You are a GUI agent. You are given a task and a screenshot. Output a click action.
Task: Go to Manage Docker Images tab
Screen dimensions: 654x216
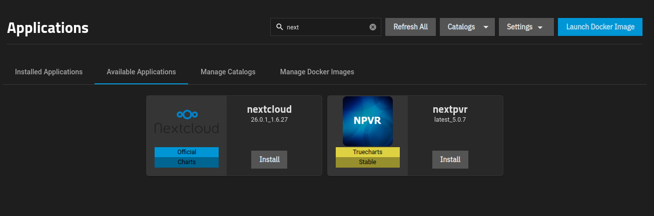(x=317, y=72)
